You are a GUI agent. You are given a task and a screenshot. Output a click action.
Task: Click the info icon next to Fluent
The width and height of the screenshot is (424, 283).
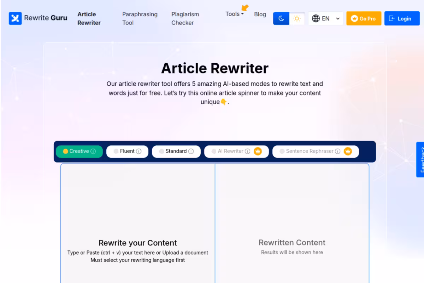pos(139,151)
